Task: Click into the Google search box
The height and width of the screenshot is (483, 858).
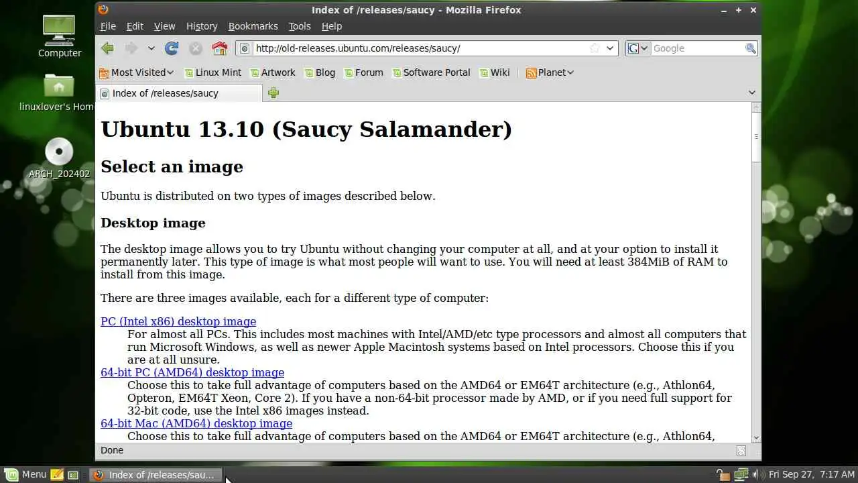Action: 697,48
